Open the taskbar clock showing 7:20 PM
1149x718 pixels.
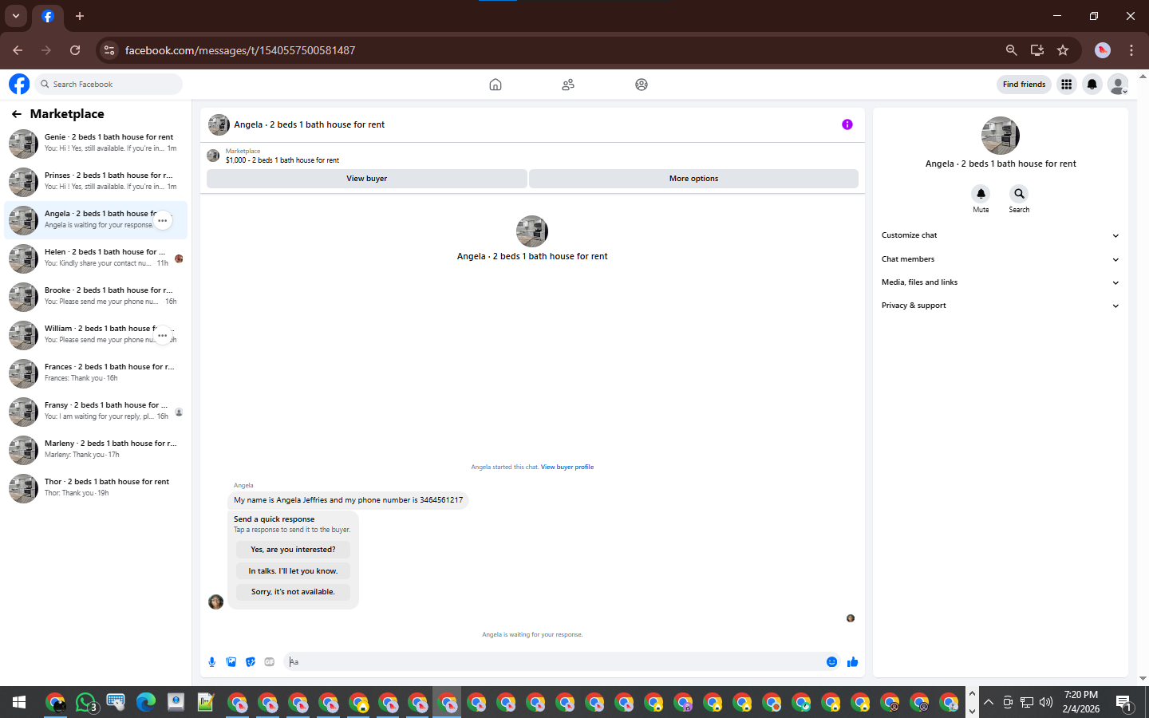[1081, 702]
